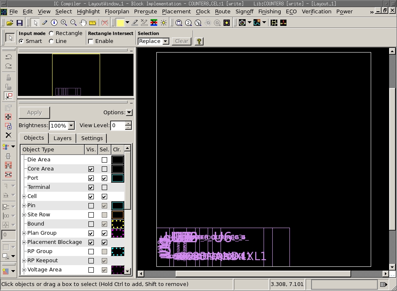Screen dimensions: 397x291
Task: Toggle visibility checkbox for Pin
Action: tap(91, 206)
